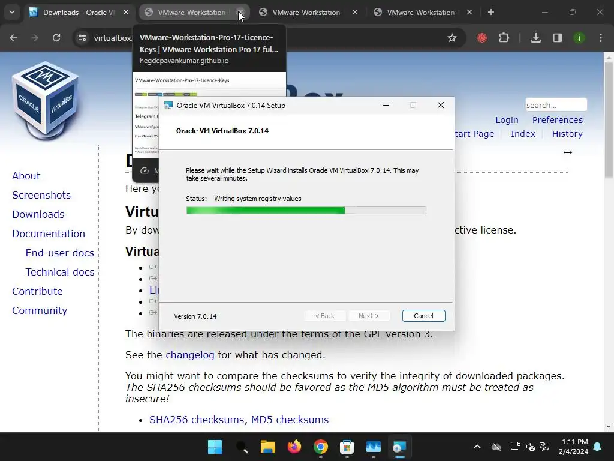Show hidden system tray icons
The height and width of the screenshot is (461, 614).
click(x=477, y=447)
